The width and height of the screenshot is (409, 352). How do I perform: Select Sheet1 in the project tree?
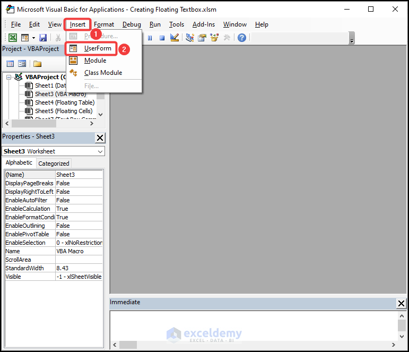click(x=50, y=85)
